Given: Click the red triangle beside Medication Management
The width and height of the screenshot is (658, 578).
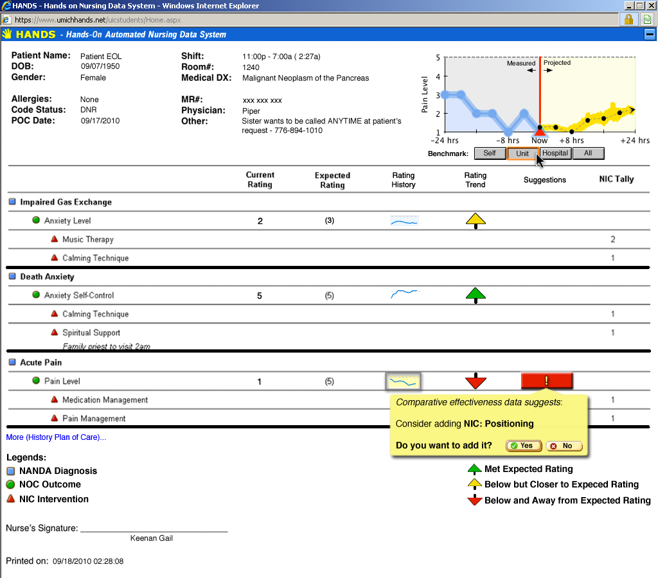Looking at the screenshot, I should 54,399.
